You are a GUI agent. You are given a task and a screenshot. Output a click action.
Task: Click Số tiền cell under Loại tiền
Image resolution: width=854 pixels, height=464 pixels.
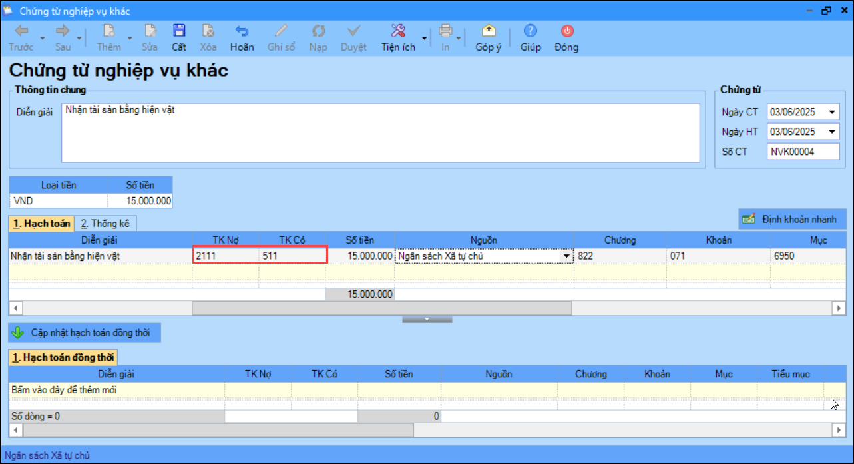point(140,201)
